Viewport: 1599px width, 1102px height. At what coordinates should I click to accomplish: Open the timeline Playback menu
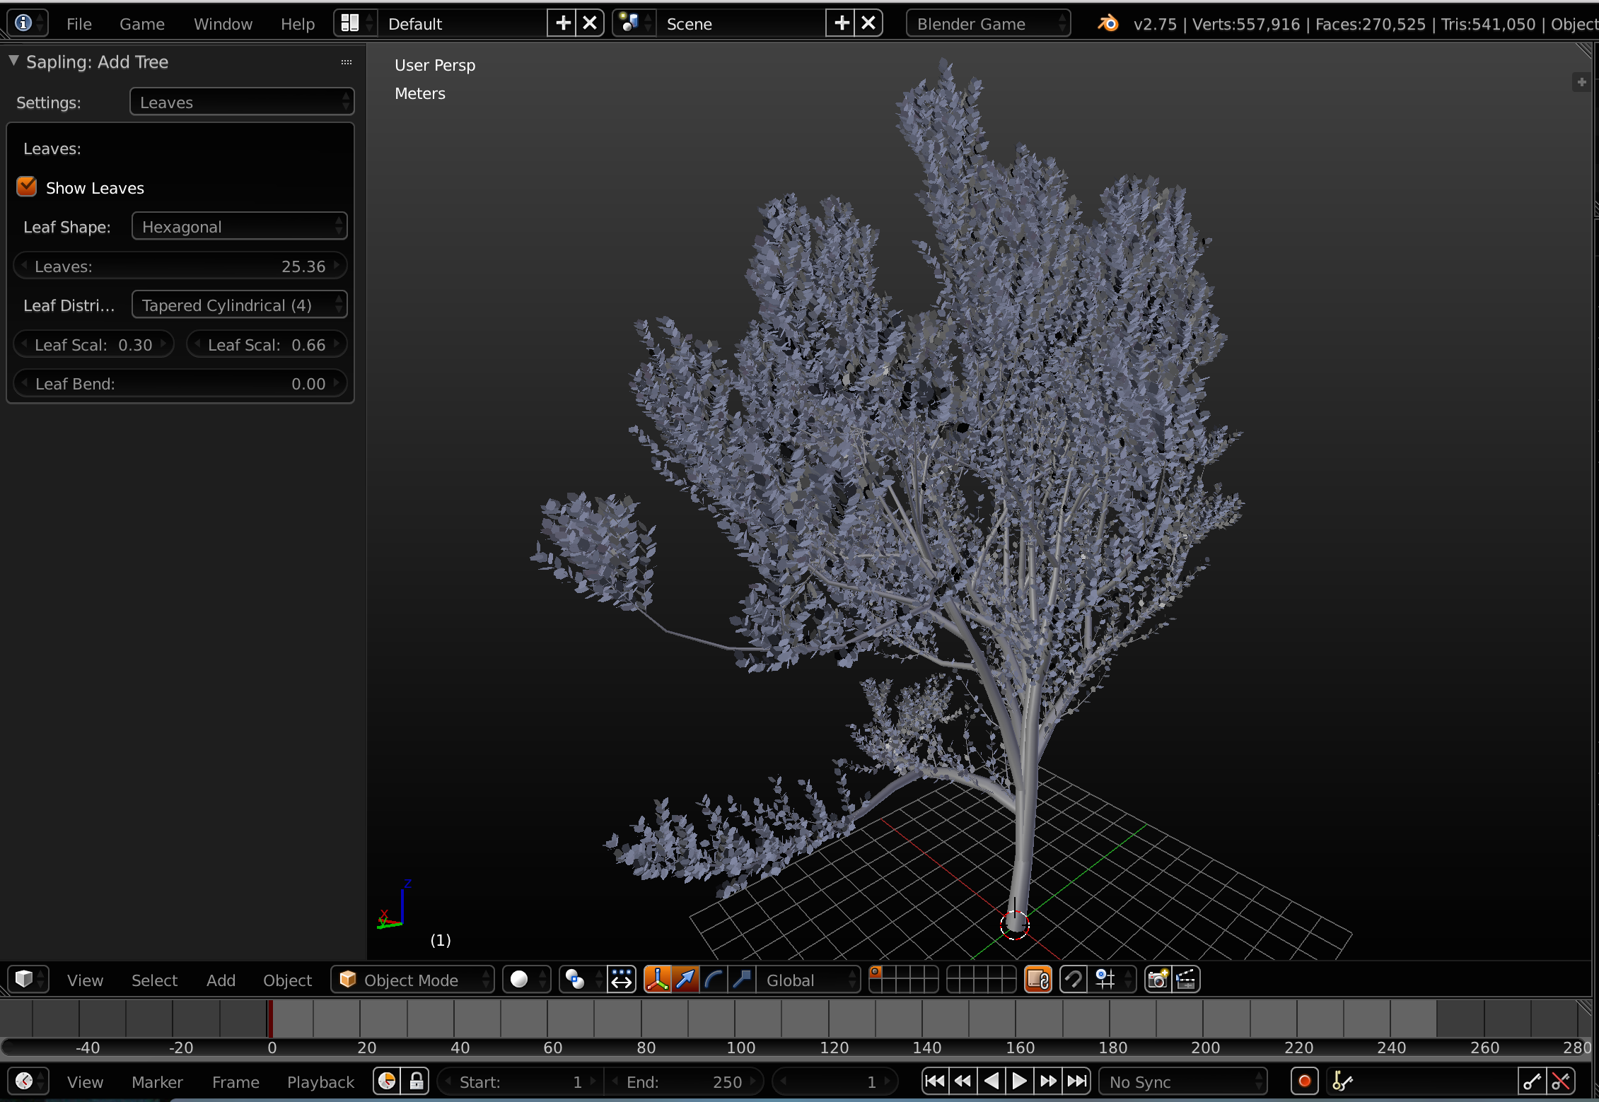point(320,1082)
